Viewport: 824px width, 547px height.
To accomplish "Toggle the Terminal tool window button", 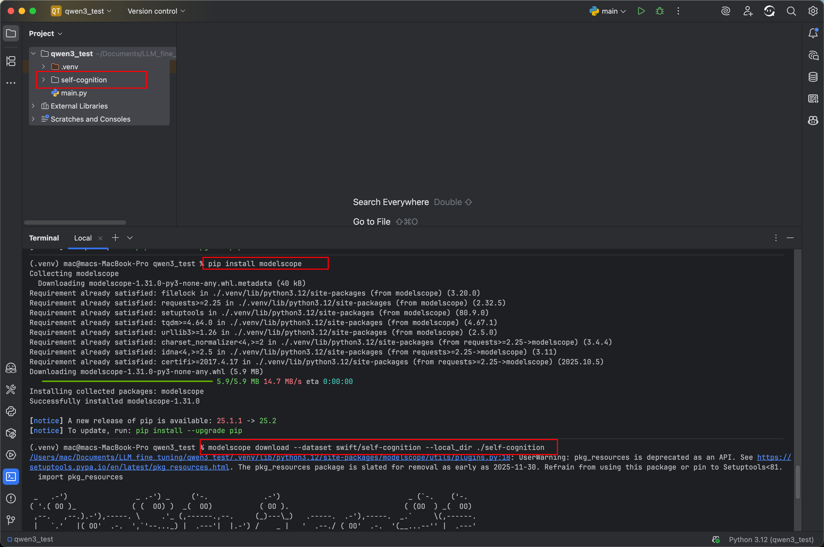I will 11,477.
